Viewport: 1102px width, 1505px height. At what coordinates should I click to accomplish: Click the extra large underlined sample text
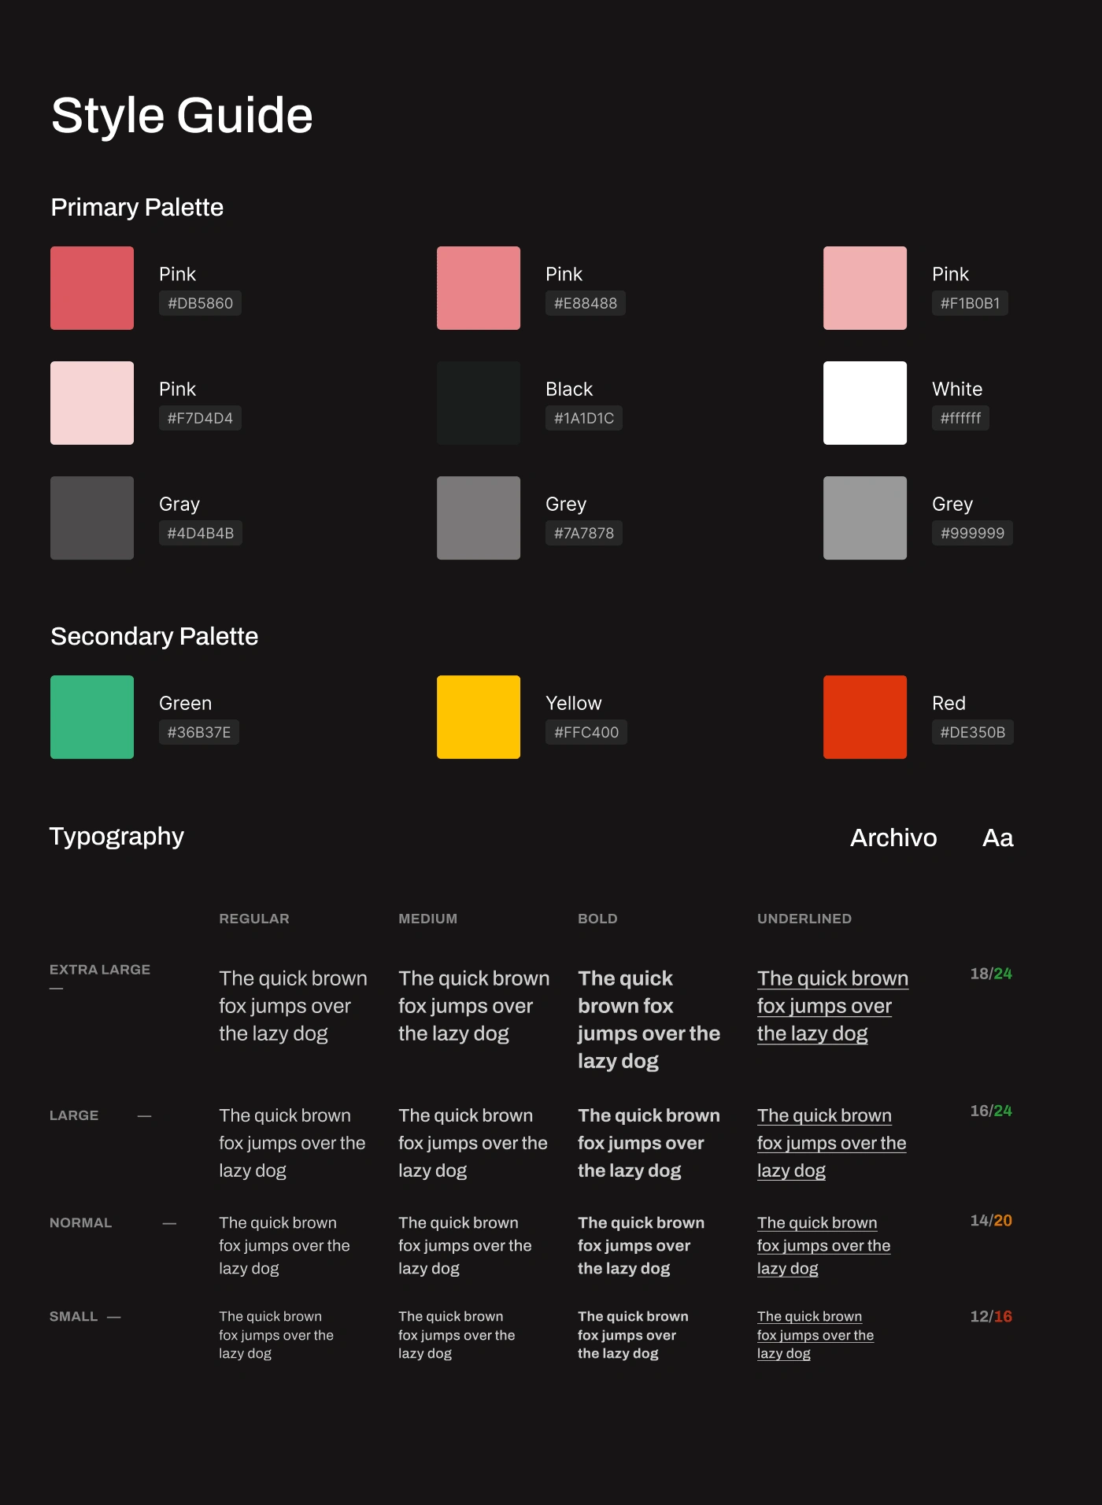coord(832,1006)
